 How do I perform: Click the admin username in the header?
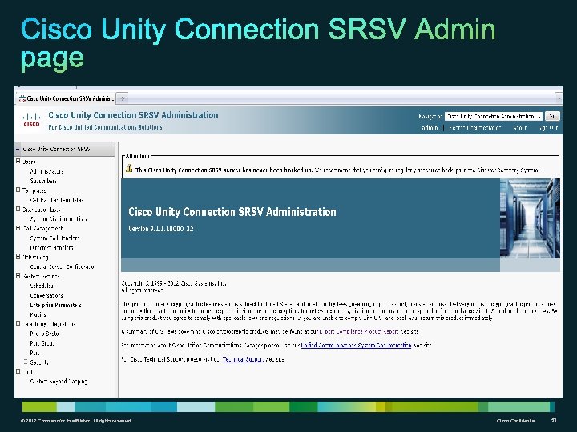point(430,128)
